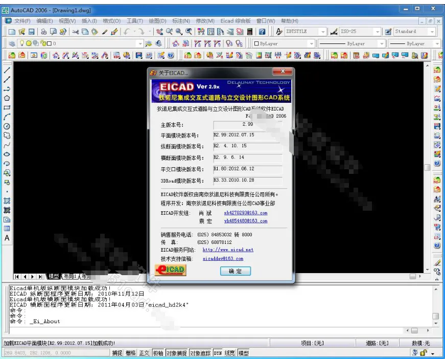
Task: Click the Dimension Style icon beside ISO-25
Action: 334,32
